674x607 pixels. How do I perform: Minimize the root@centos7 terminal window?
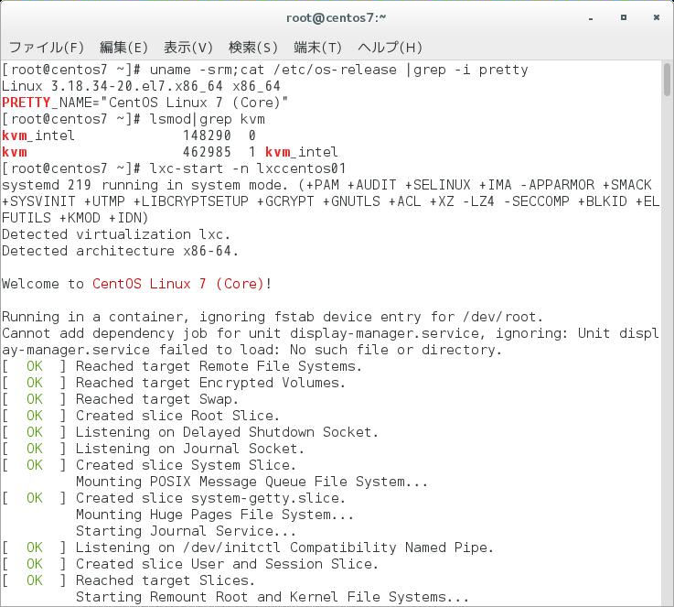tap(591, 18)
